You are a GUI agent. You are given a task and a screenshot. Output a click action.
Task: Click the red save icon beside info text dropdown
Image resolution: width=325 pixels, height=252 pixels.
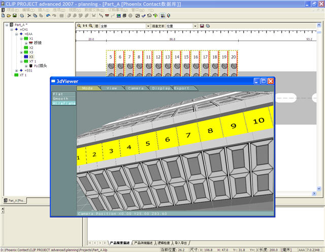pos(202,26)
